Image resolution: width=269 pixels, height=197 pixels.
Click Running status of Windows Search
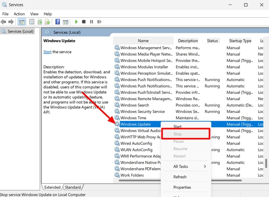click(x=212, y=105)
